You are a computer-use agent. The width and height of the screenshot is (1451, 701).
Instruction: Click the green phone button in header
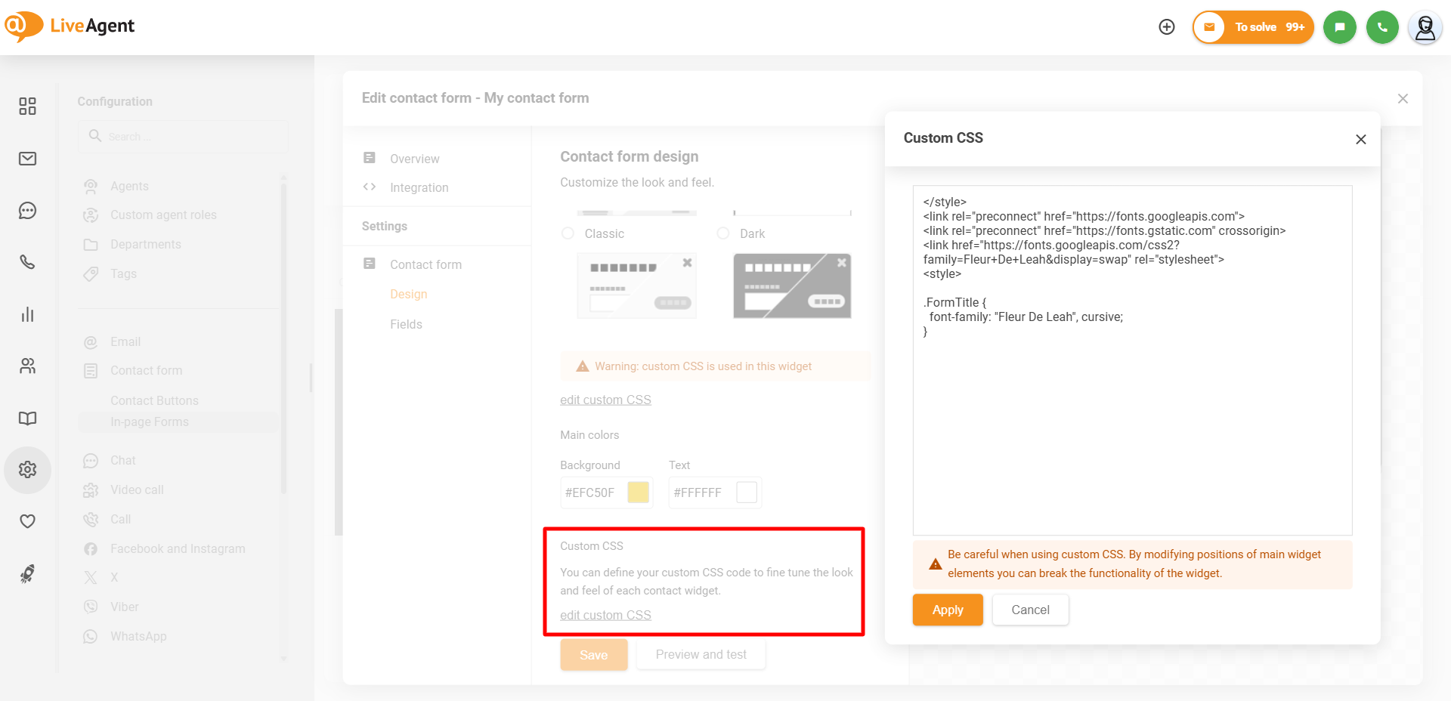coord(1382,27)
